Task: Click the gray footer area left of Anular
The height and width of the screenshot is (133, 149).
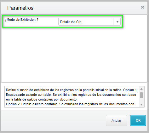Action: coord(53,120)
